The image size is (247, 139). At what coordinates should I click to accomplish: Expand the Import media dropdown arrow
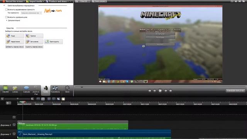pos(44,2)
